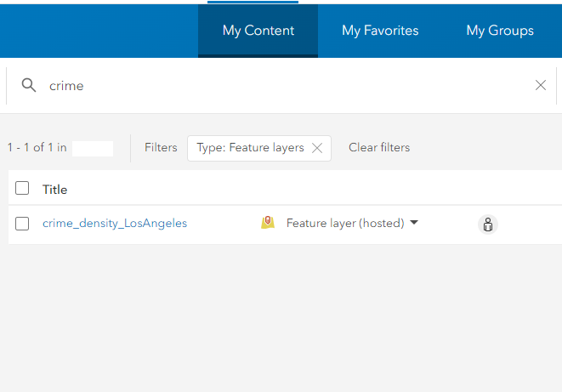Switch to the My Content tab

click(258, 31)
